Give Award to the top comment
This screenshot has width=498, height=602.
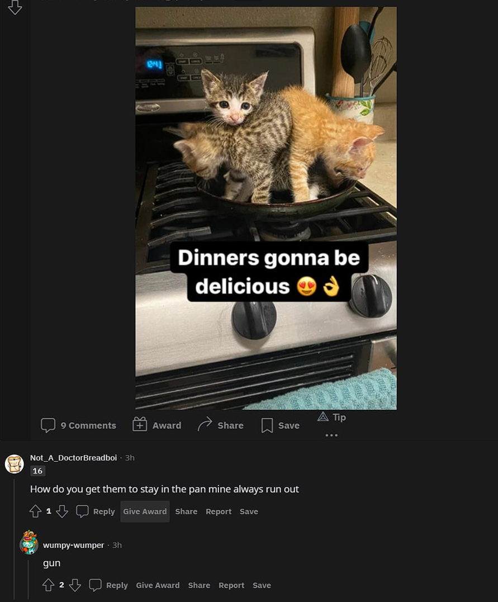tap(144, 511)
